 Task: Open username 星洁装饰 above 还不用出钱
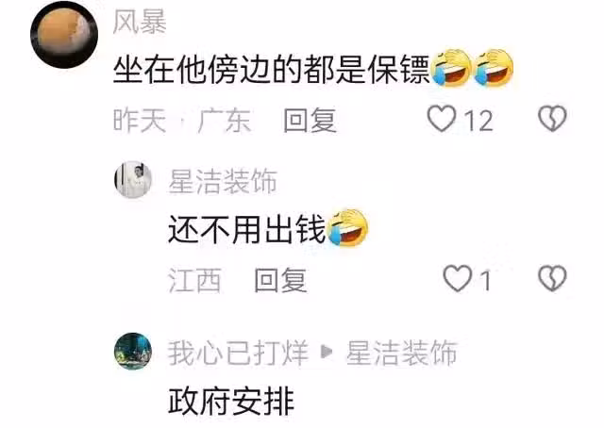(x=223, y=181)
